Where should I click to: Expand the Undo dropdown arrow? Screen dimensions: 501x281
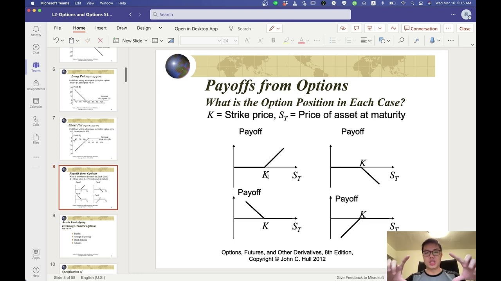pos(62,41)
